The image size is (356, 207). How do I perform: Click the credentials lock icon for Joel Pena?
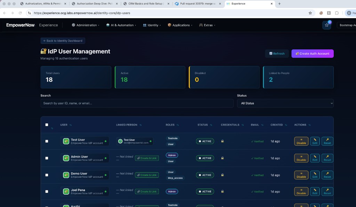(222, 191)
